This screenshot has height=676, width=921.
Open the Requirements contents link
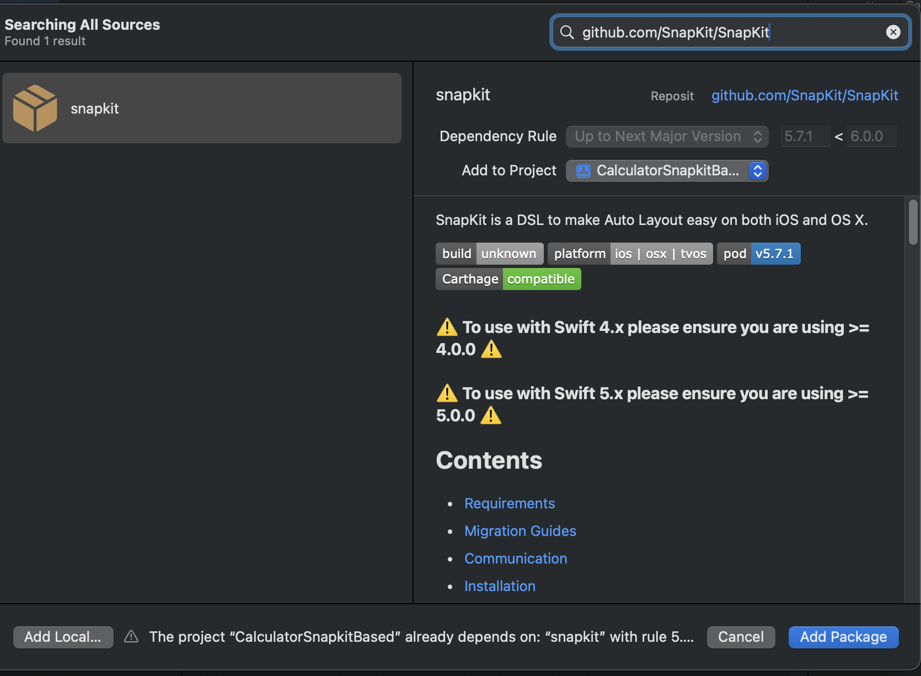tap(510, 503)
